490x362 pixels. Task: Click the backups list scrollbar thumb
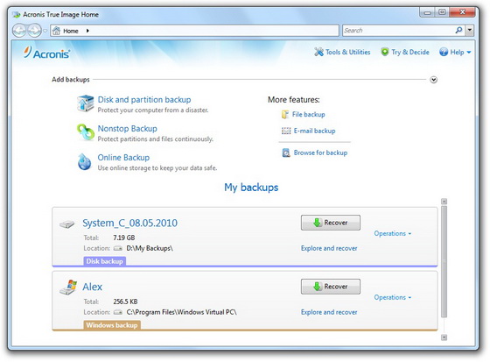tap(444, 261)
